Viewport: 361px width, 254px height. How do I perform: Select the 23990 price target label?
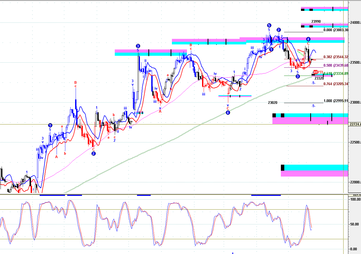pos(316,21)
